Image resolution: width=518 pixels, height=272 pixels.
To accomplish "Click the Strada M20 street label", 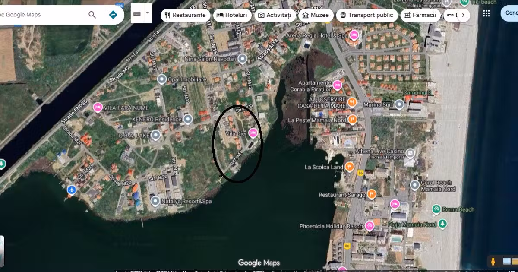I will (120, 180).
